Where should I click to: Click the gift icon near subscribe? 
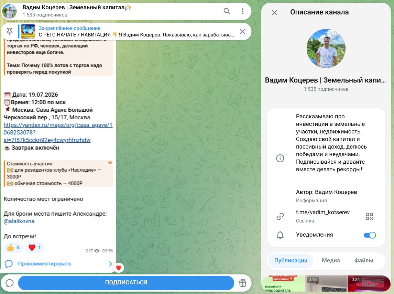click(x=242, y=283)
